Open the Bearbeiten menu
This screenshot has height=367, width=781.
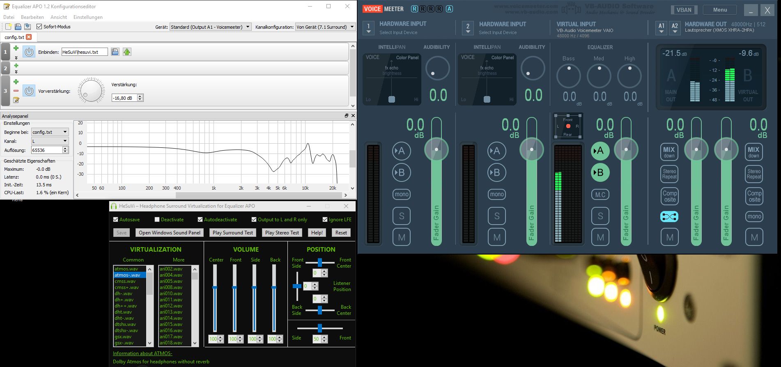32,17
